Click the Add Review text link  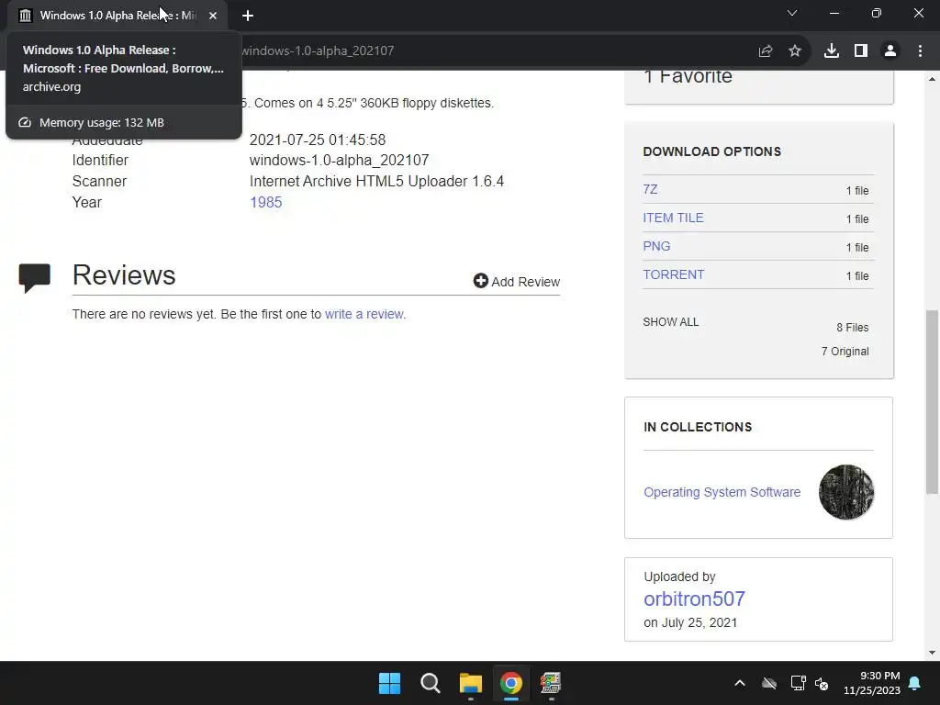tap(526, 282)
